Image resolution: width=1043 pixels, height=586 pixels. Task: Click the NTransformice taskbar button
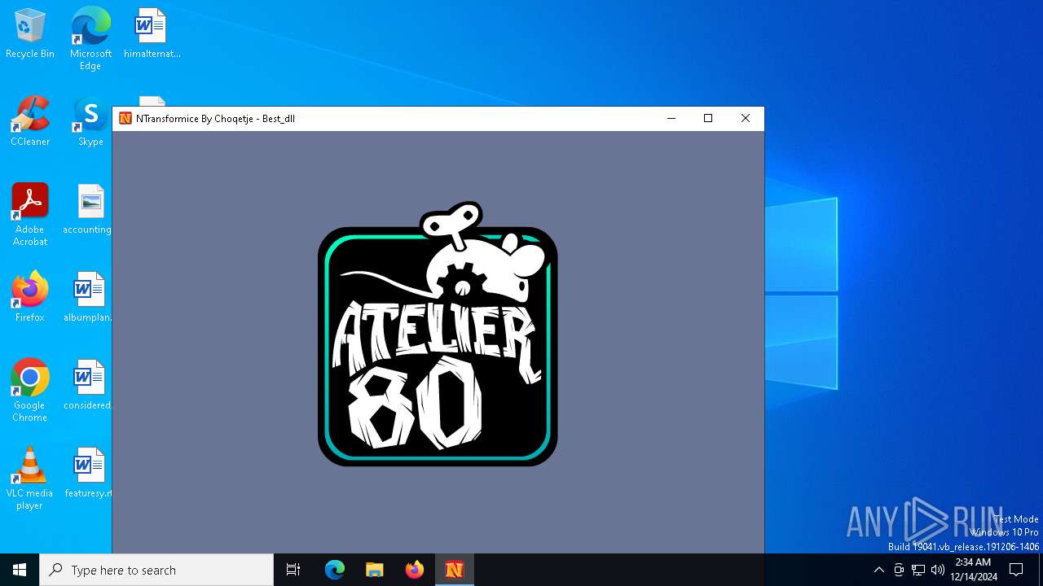[x=454, y=570]
